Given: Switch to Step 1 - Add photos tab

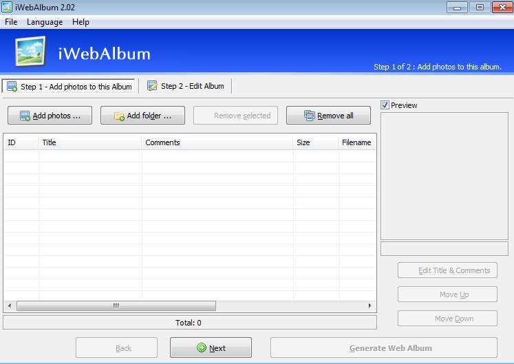Looking at the screenshot, I should click(69, 87).
